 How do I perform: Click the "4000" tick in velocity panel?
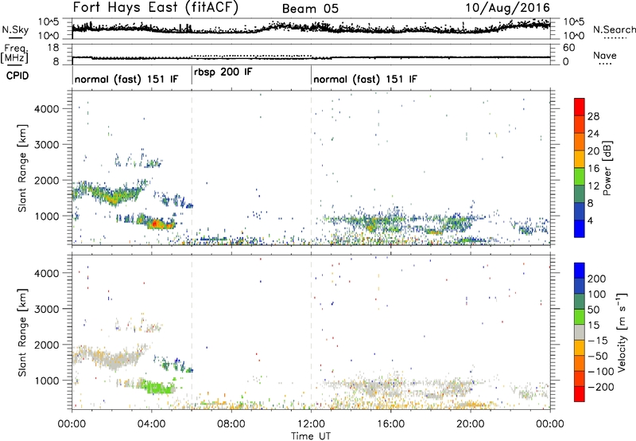46,273
